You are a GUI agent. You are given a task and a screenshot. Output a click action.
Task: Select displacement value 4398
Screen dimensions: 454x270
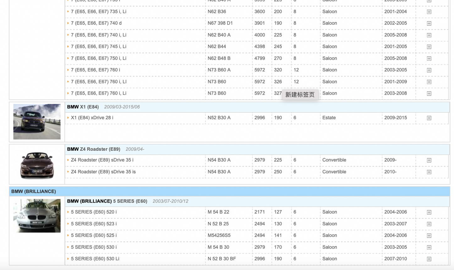pyautogui.click(x=260, y=47)
